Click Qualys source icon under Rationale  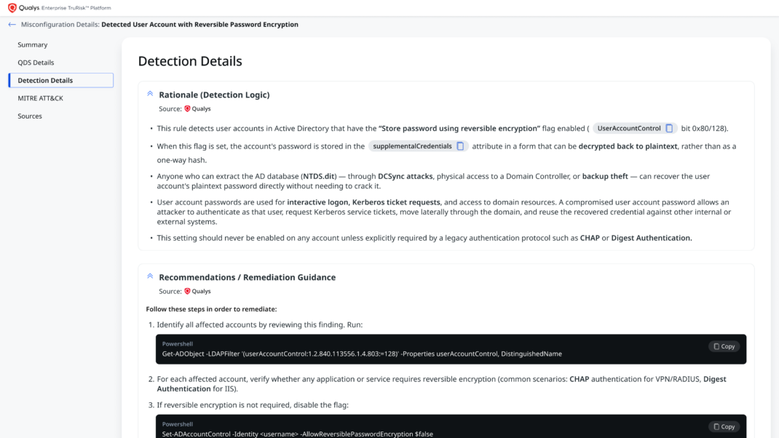[187, 108]
